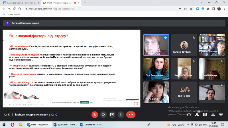Image resolution: width=228 pixels, height=128 pixels.
Task: Launch Opera from the taskbar
Action: [x=13, y=125]
